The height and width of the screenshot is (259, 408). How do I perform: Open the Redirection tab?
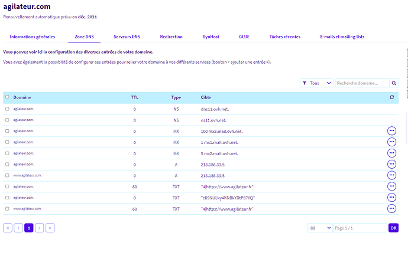[x=171, y=37]
